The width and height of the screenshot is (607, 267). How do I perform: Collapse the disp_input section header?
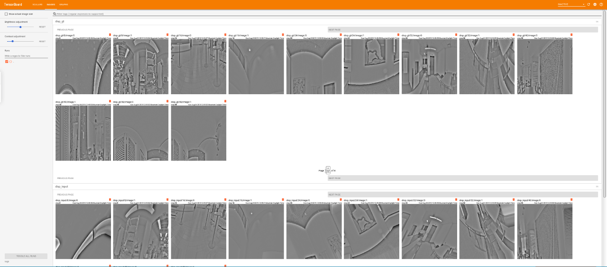pyautogui.click(x=327, y=187)
